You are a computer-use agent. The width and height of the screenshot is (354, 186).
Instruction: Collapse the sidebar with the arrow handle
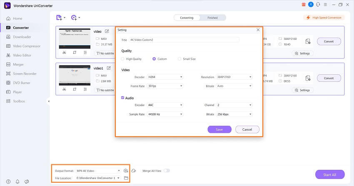(x=49, y=101)
